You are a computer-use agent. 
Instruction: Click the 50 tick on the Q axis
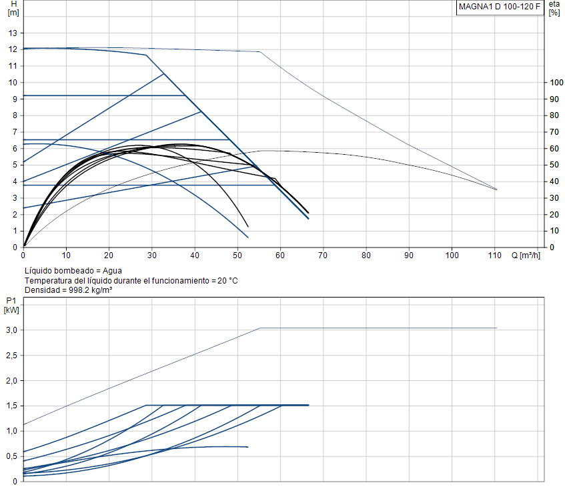[237, 256]
